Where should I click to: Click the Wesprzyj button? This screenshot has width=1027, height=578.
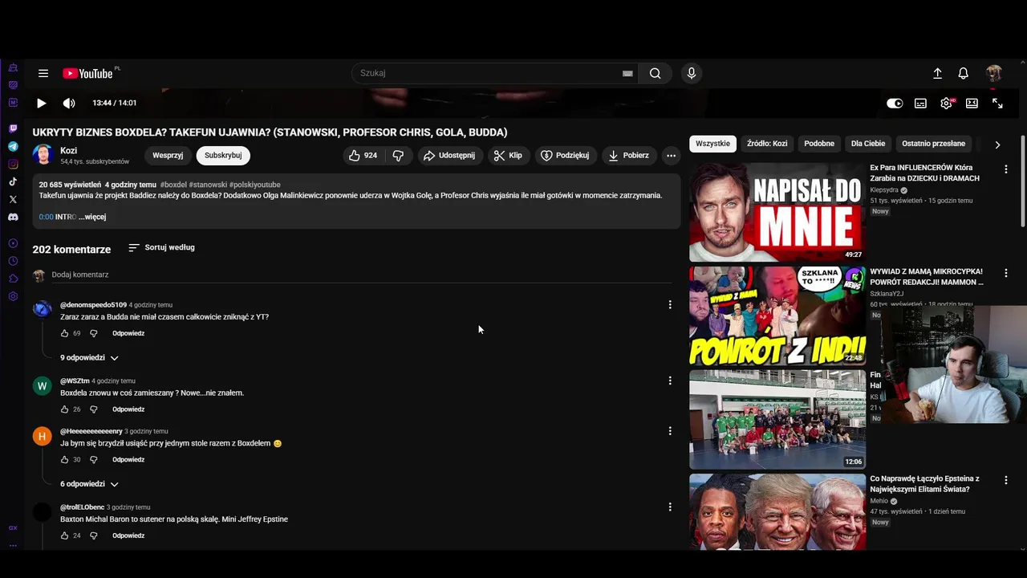click(x=168, y=156)
